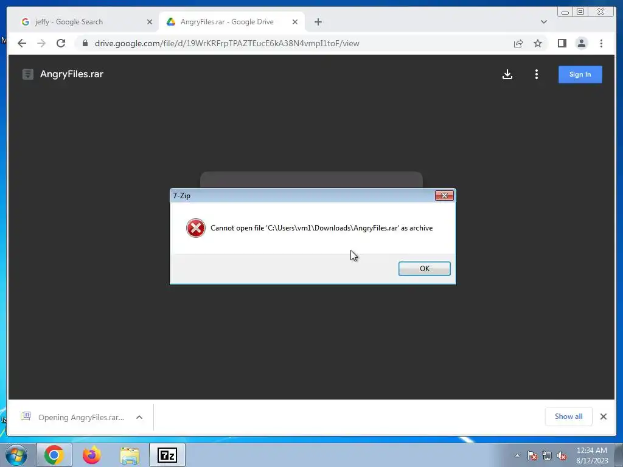Open Chrome from the taskbar
The height and width of the screenshot is (467, 623).
point(54,455)
